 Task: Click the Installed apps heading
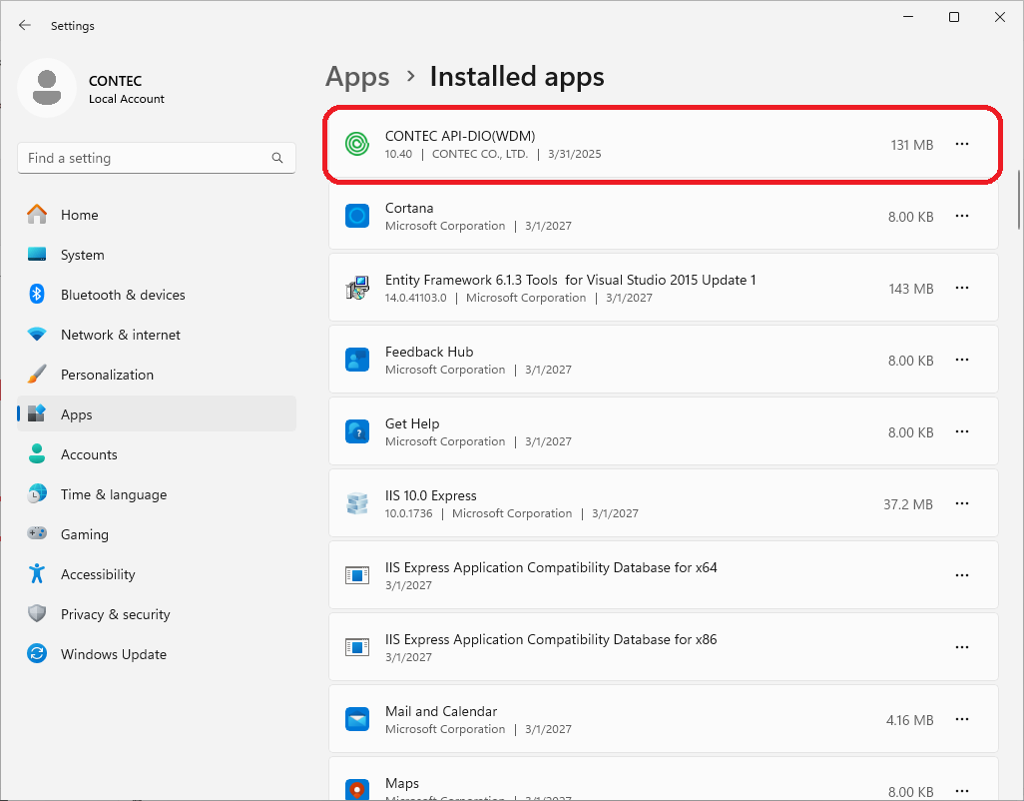point(517,77)
